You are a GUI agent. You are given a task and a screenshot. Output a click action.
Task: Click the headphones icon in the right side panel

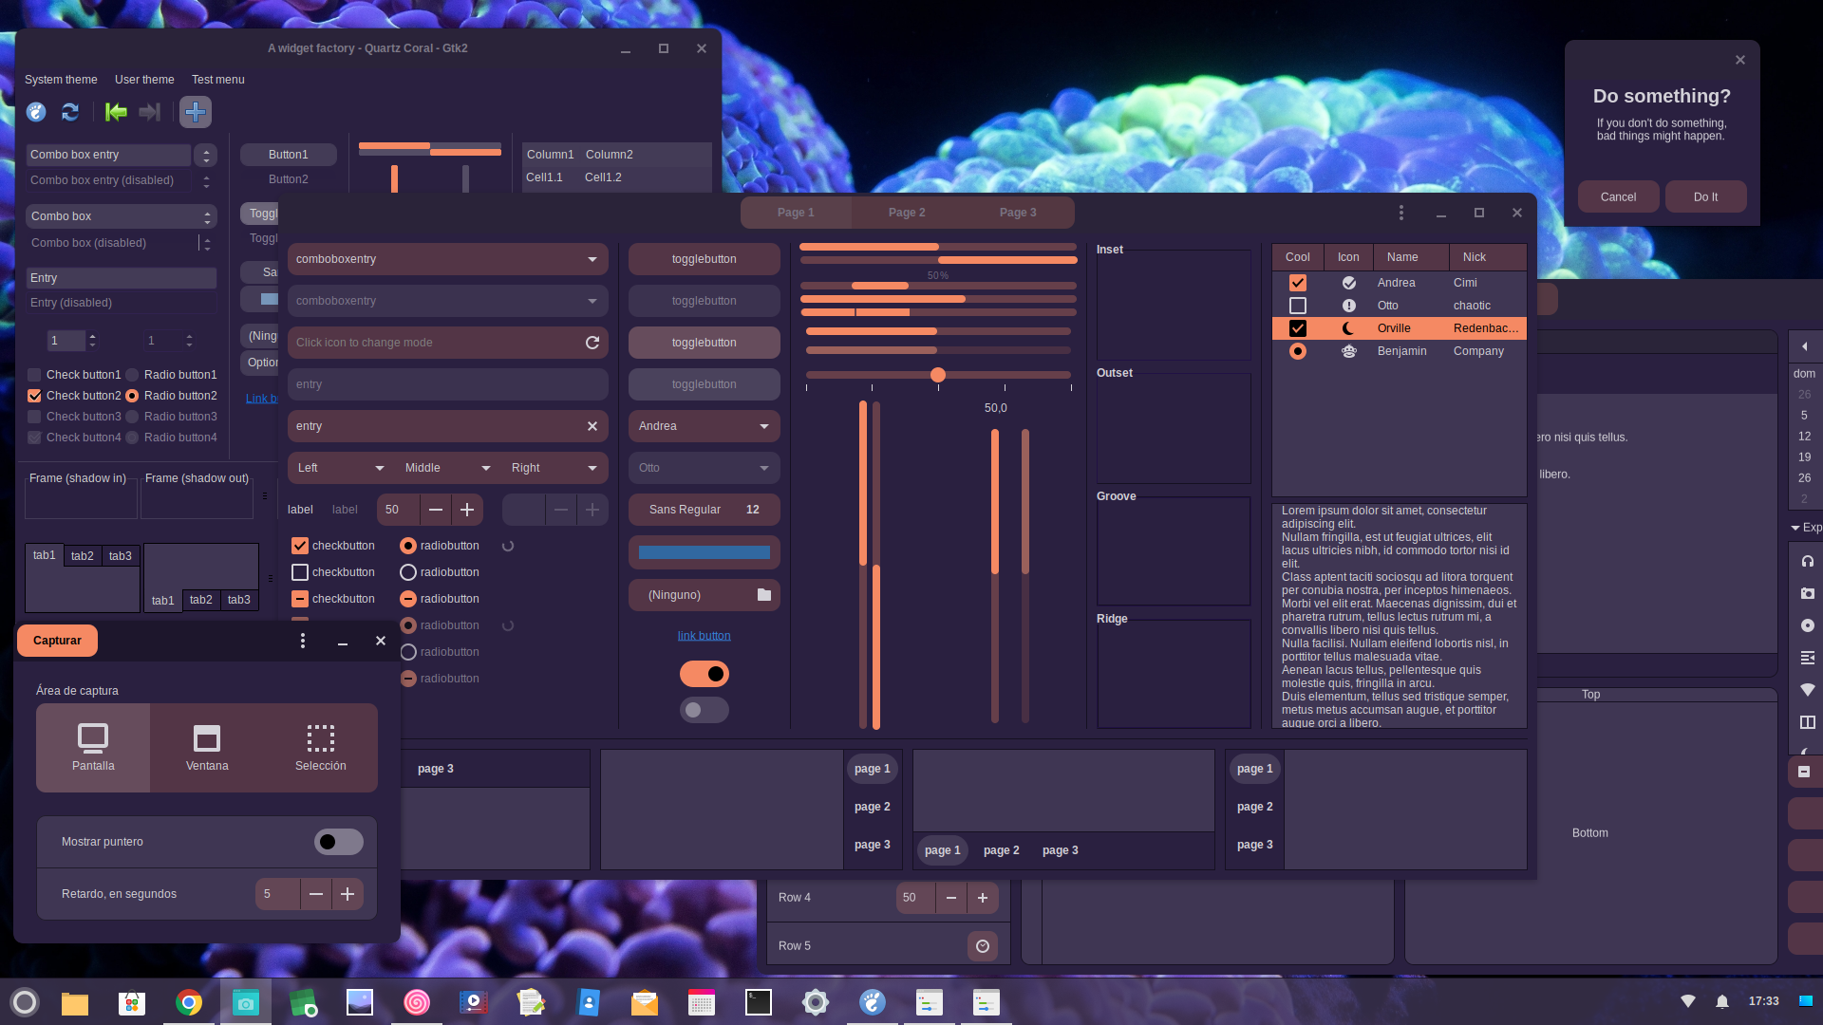click(1808, 561)
